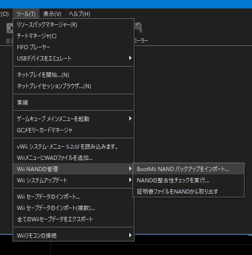Open ネットプレイセッションブラウザ...(N)

74,86
